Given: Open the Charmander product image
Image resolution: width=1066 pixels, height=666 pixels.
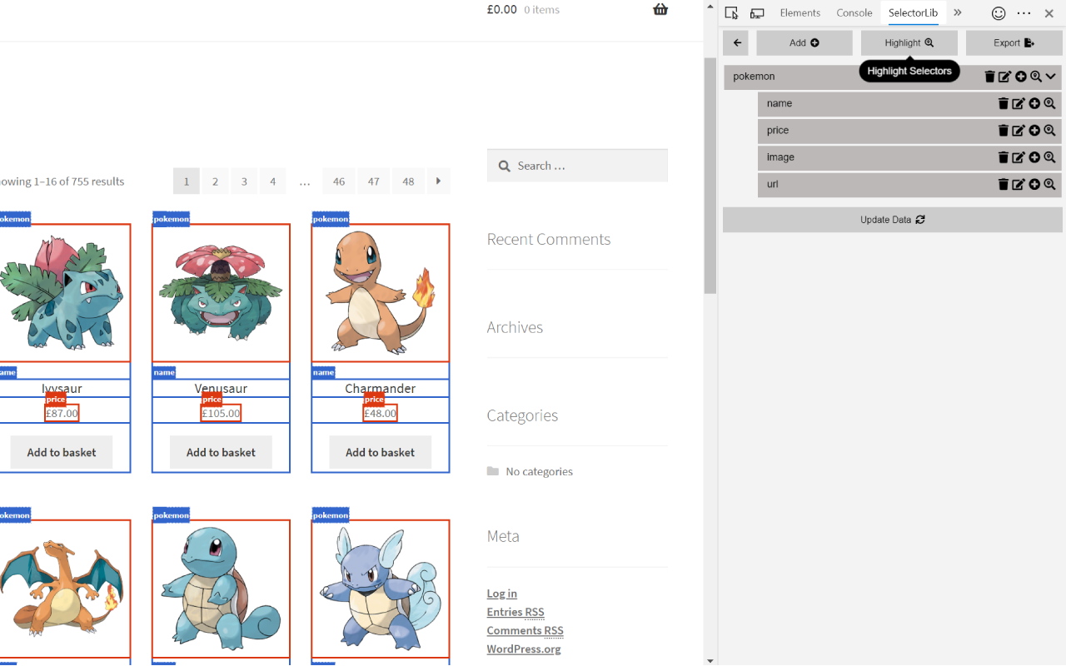Looking at the screenshot, I should [381, 293].
